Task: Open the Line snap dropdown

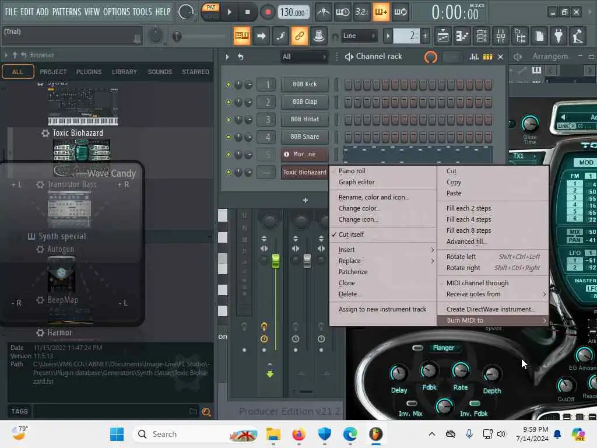Action: (359, 36)
